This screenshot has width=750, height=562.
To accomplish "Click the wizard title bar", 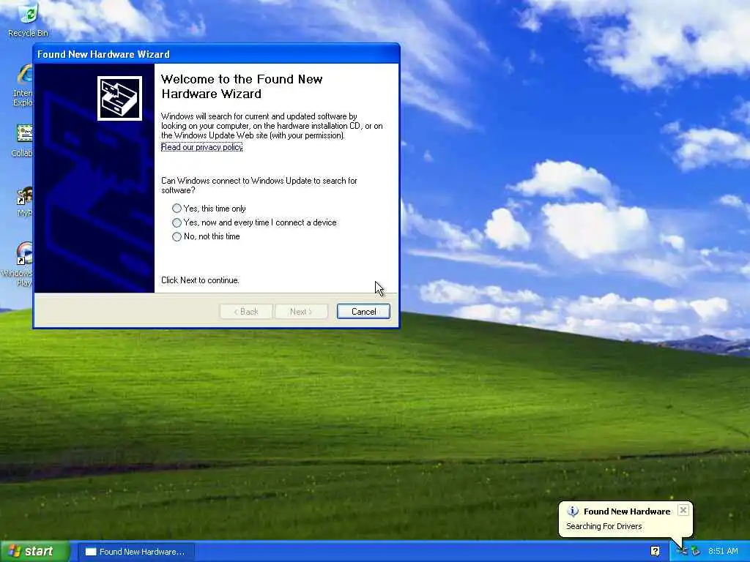I will pos(216,54).
